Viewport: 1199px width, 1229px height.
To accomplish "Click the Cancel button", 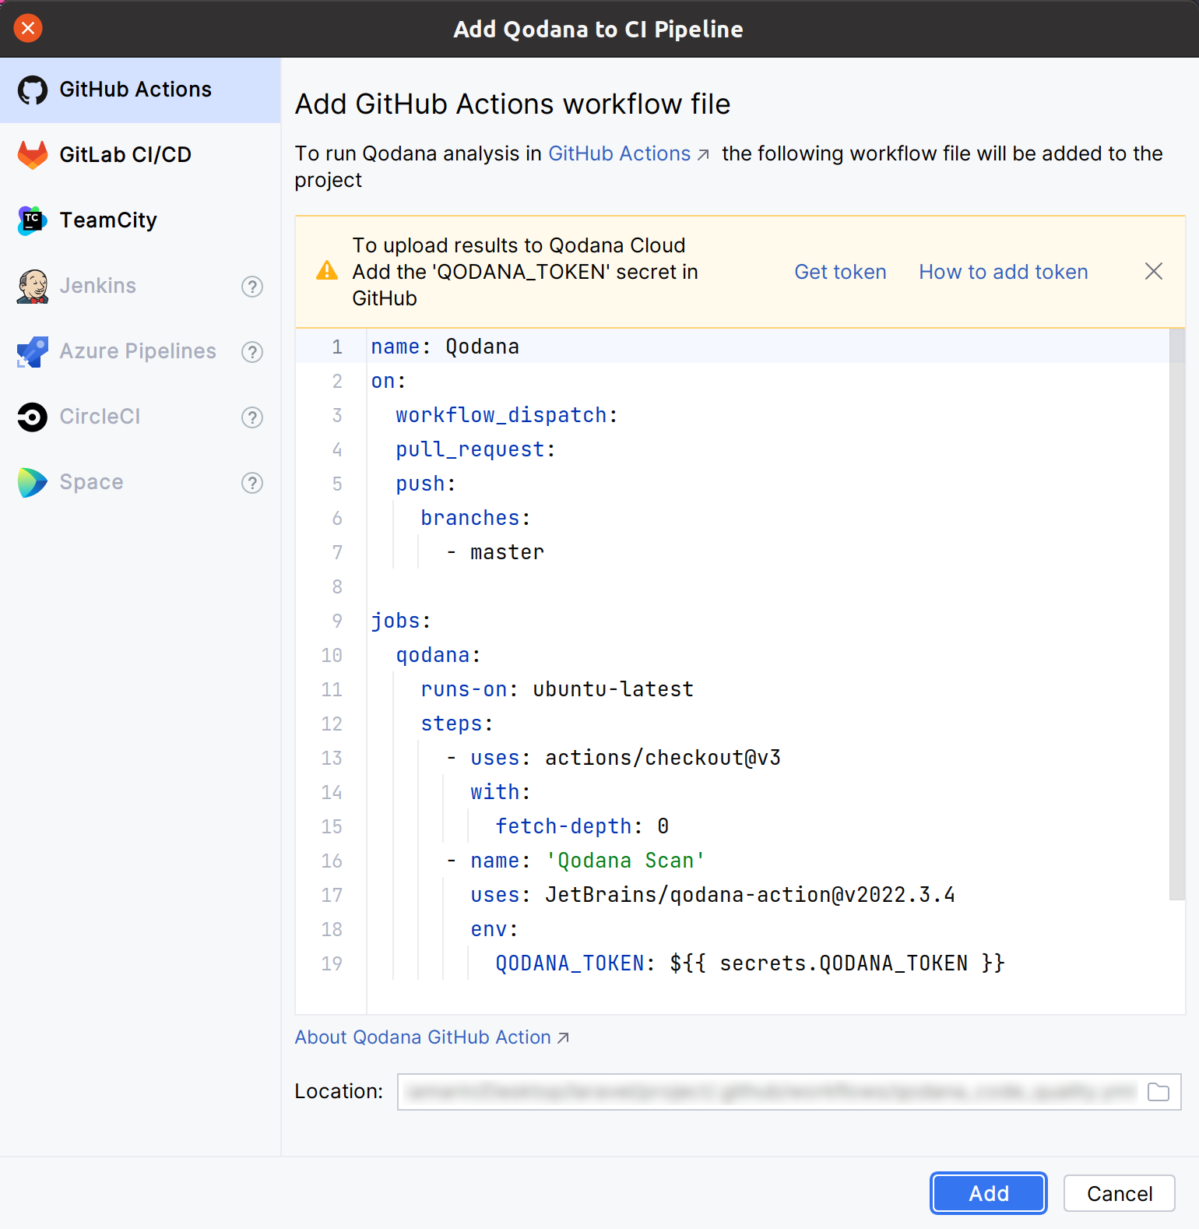I will pyautogui.click(x=1120, y=1193).
